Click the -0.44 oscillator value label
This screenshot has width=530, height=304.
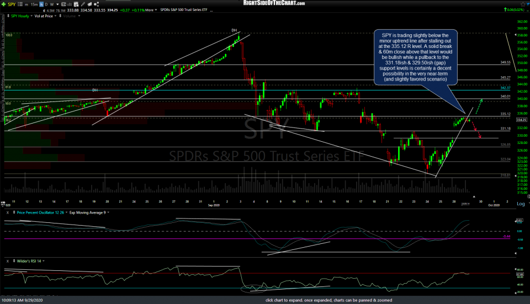pyautogui.click(x=506, y=237)
